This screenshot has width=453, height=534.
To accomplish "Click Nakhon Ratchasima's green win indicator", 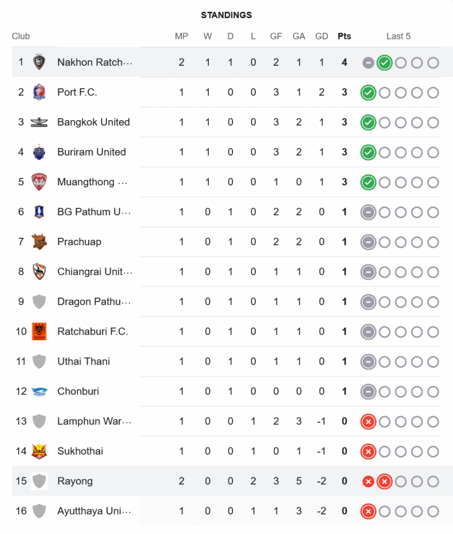I will (384, 62).
